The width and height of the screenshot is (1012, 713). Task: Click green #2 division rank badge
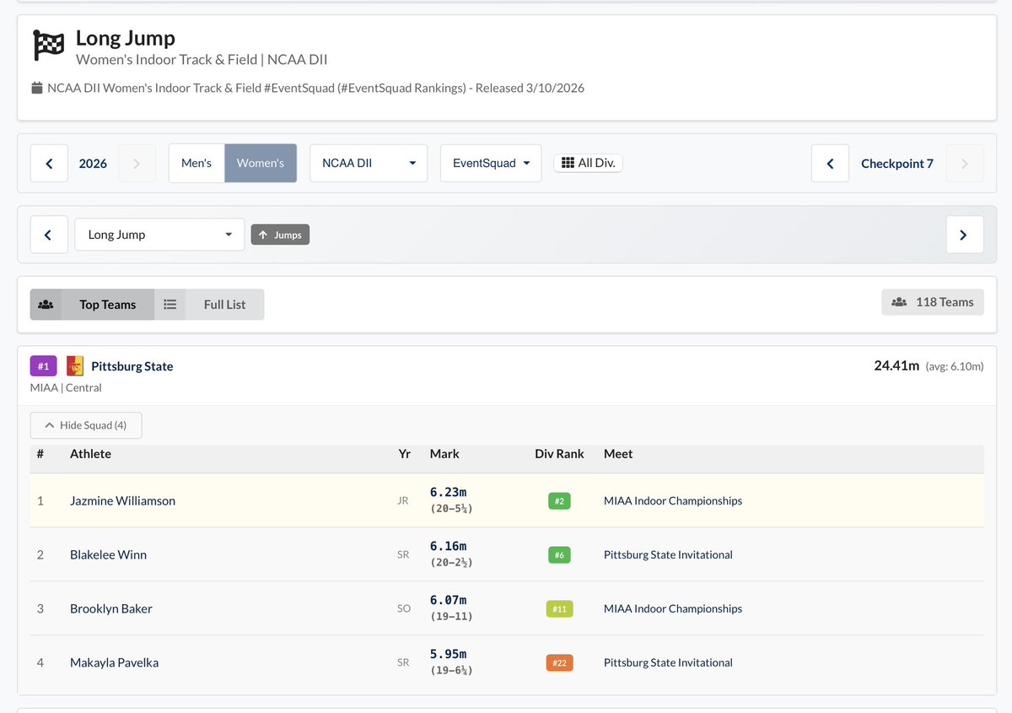559,501
